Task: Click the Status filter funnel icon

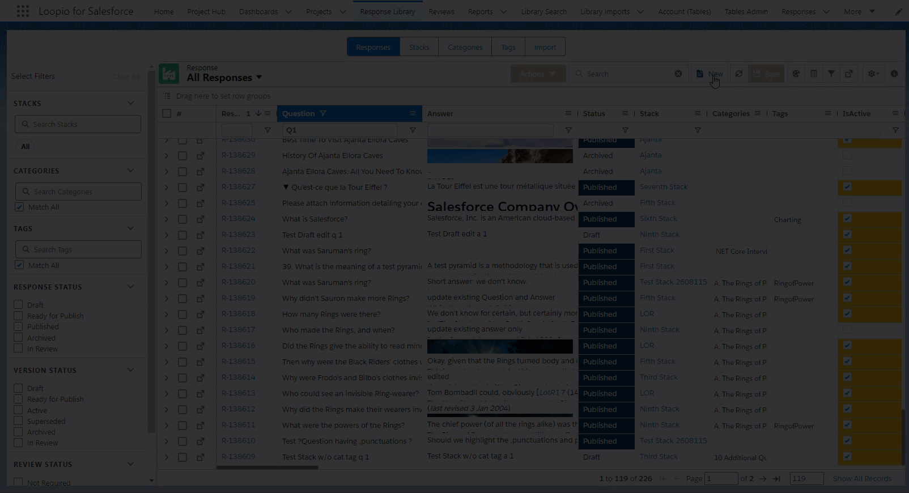Action: pos(625,130)
